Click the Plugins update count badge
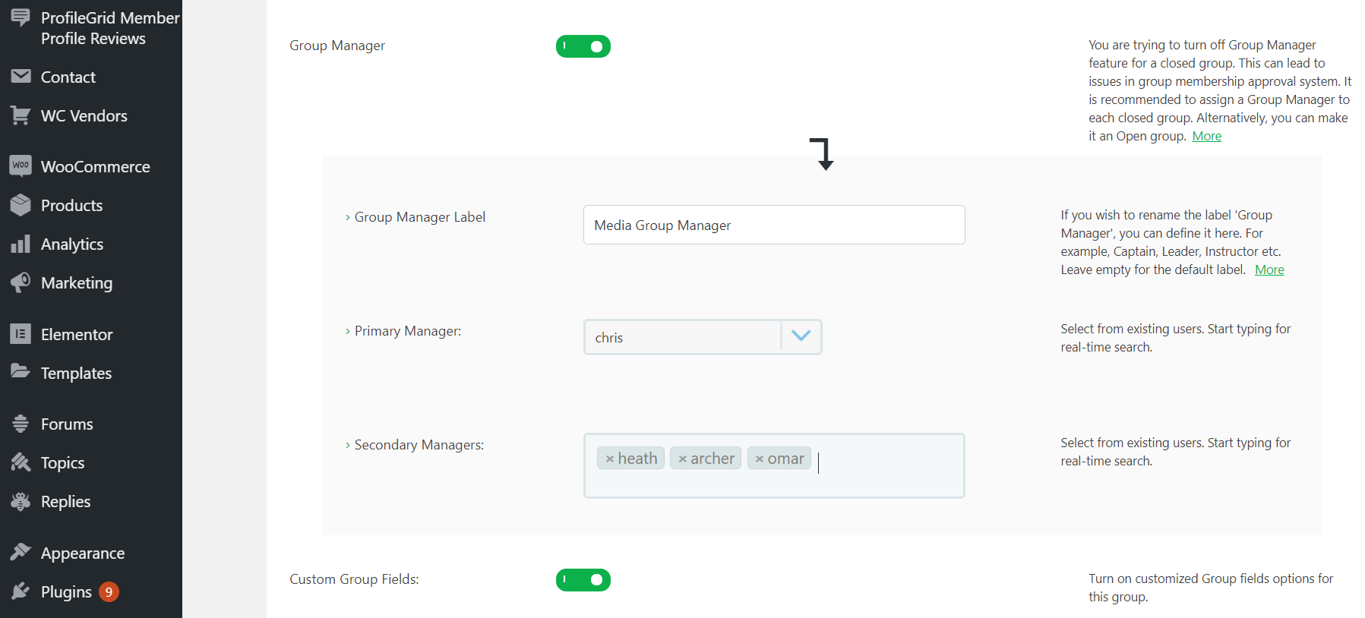Screen dimensions: 1365x618 (109, 591)
